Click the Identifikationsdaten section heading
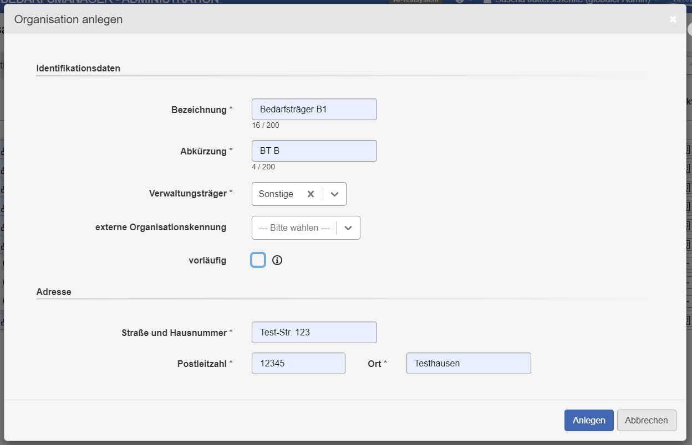The image size is (692, 445). click(78, 69)
